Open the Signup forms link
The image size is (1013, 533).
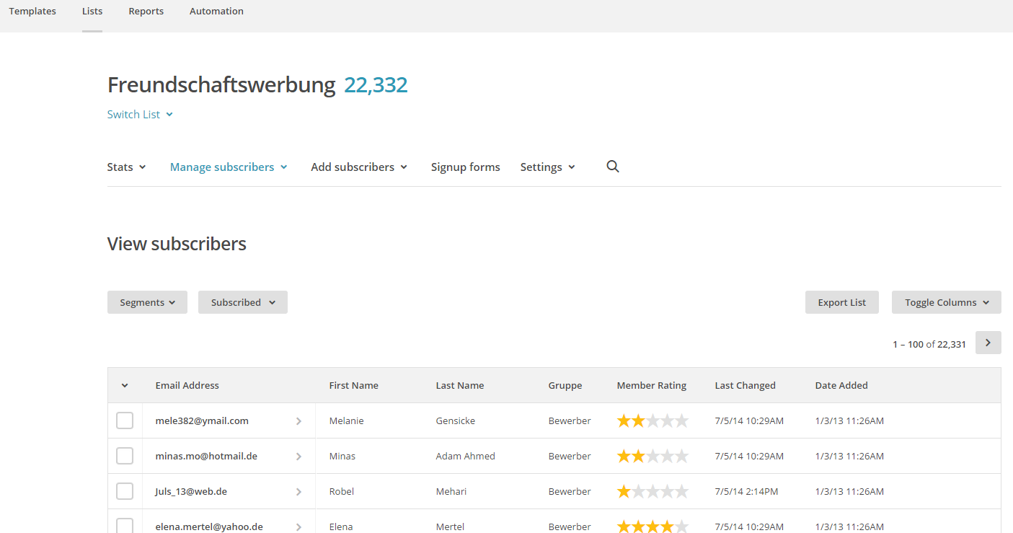[x=465, y=167]
